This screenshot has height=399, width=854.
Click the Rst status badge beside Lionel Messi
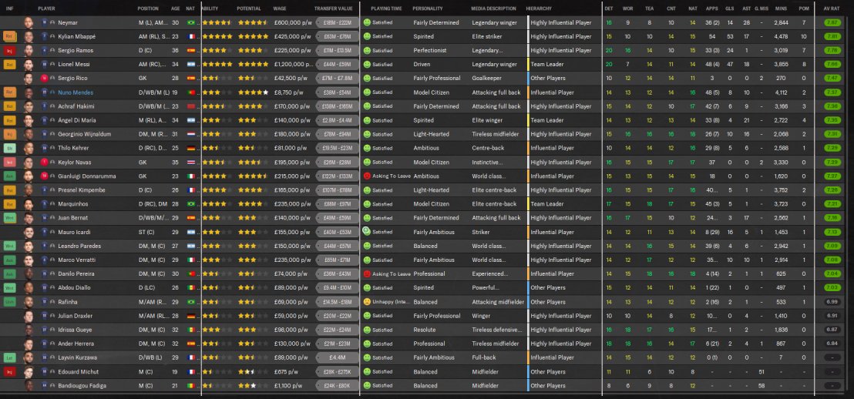pyautogui.click(x=10, y=64)
